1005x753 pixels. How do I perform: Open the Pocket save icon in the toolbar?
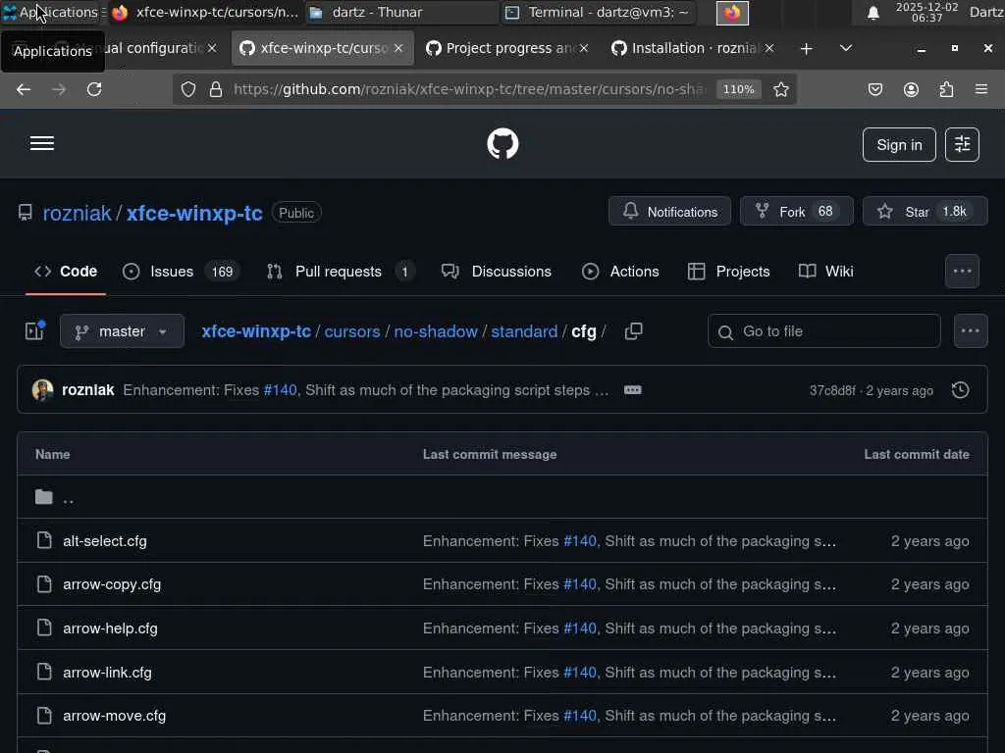pyautogui.click(x=875, y=89)
